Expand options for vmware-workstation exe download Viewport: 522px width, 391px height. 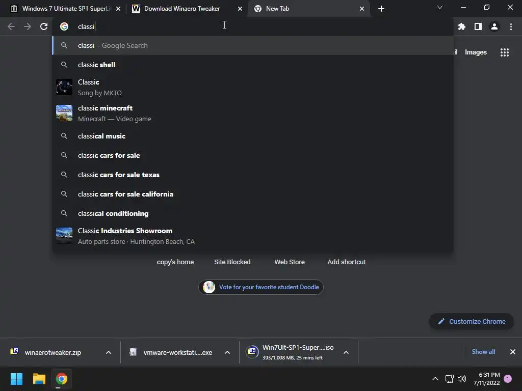pos(227,352)
